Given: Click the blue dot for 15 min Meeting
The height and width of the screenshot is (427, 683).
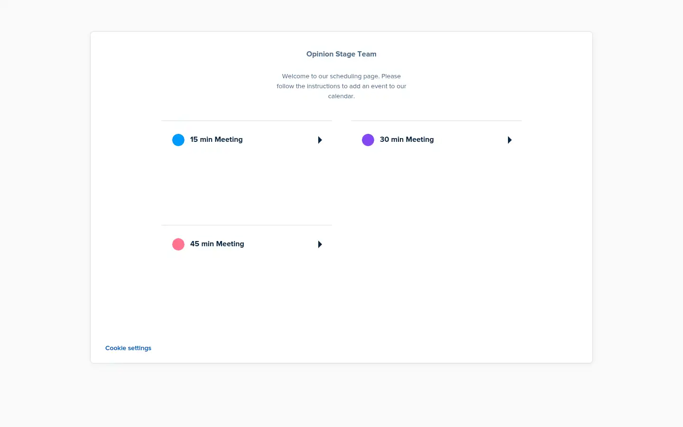Looking at the screenshot, I should (x=178, y=140).
